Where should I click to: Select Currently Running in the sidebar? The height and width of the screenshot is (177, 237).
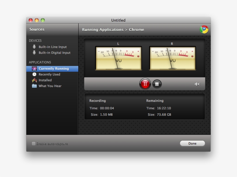53,69
